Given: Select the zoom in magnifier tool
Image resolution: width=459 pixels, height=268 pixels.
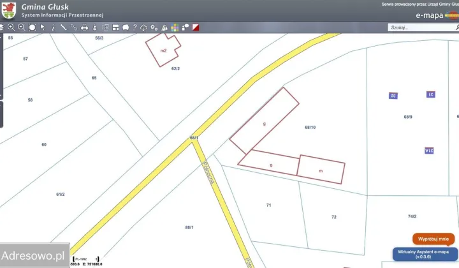Looking at the screenshot, I should click(11, 27).
